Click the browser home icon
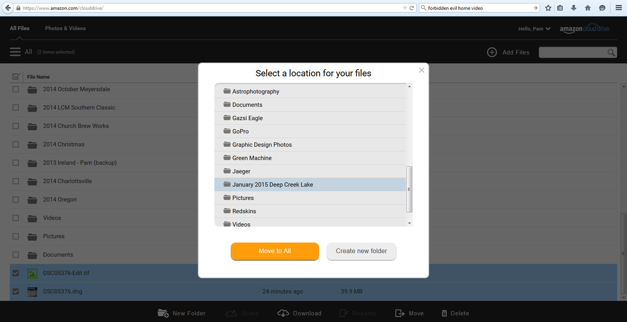627x322 pixels. [x=587, y=8]
